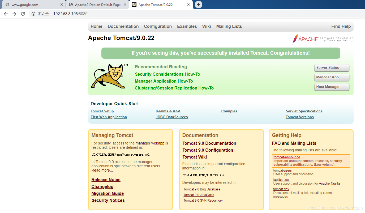
Task: Open Wiki in the navigation bar
Action: point(207,26)
